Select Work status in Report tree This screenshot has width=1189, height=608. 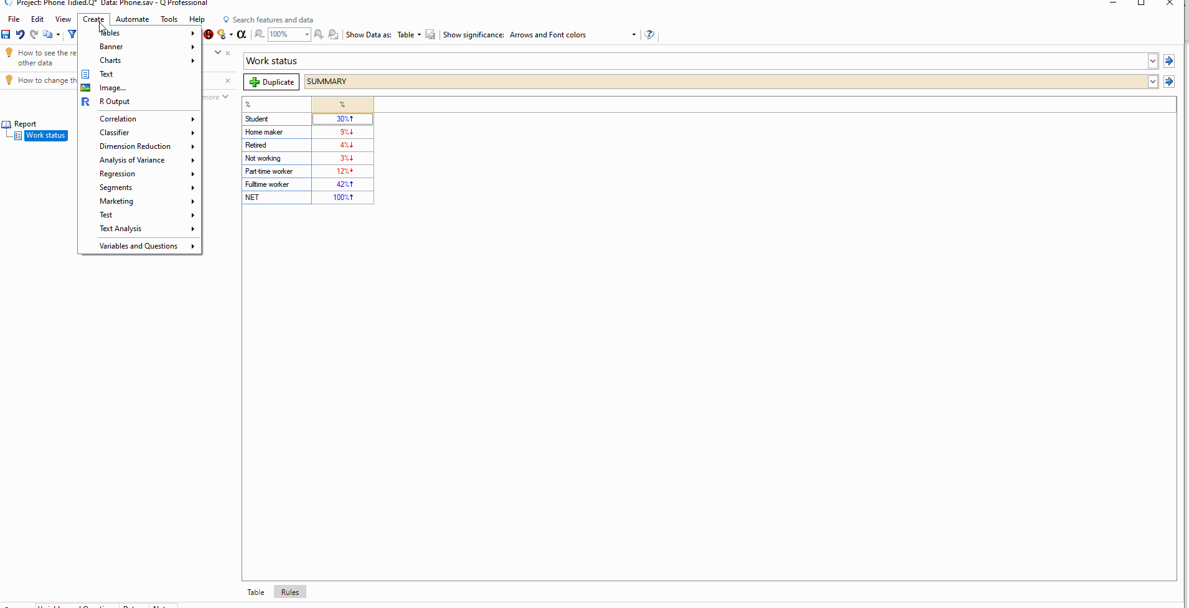click(45, 135)
